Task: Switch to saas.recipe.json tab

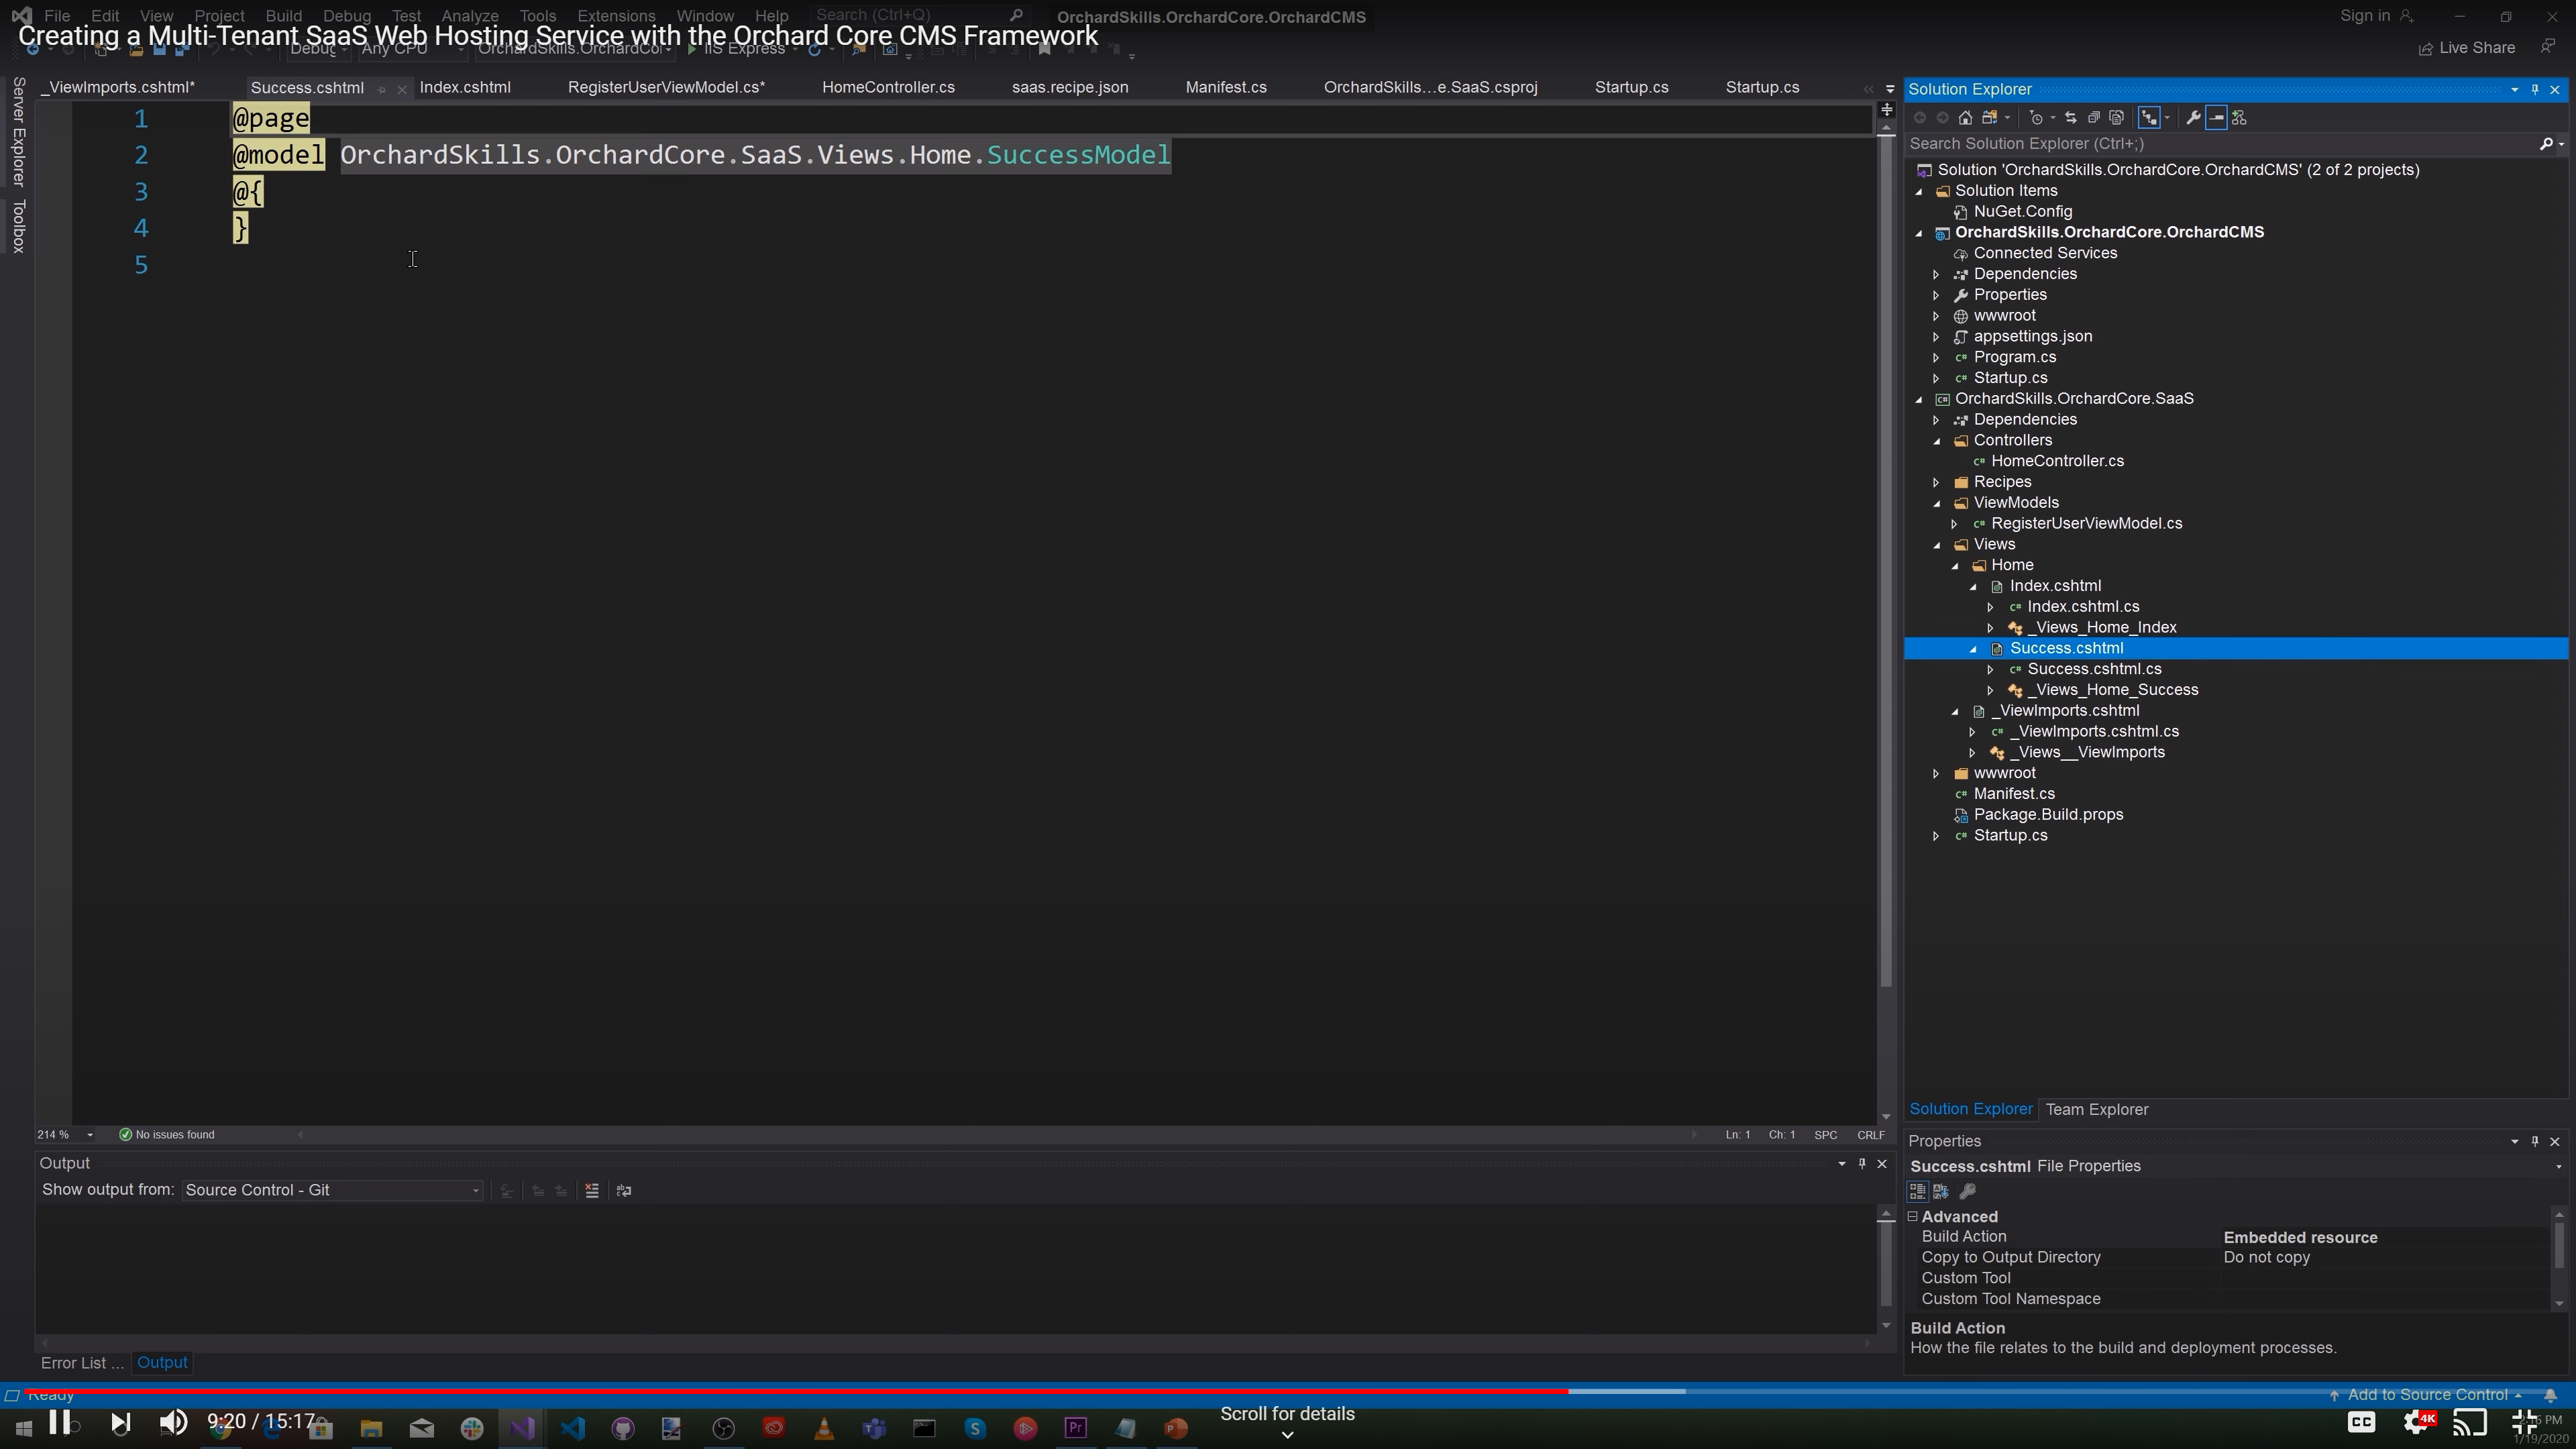Action: point(1070,88)
